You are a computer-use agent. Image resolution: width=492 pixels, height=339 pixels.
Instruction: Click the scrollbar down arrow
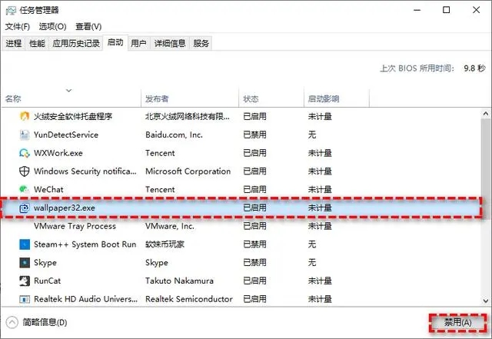pyautogui.click(x=486, y=301)
